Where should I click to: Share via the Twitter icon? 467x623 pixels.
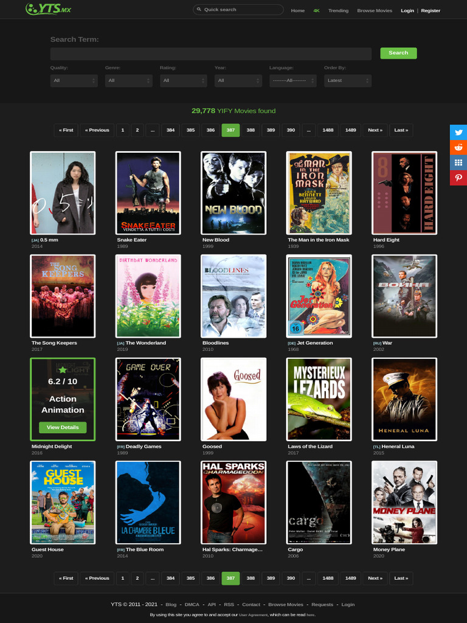458,132
